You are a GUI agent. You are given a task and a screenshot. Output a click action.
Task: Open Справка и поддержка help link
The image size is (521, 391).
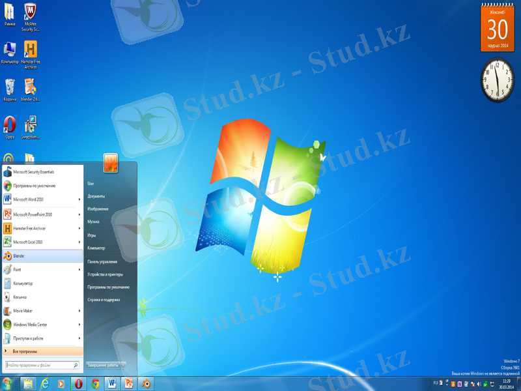(x=104, y=300)
